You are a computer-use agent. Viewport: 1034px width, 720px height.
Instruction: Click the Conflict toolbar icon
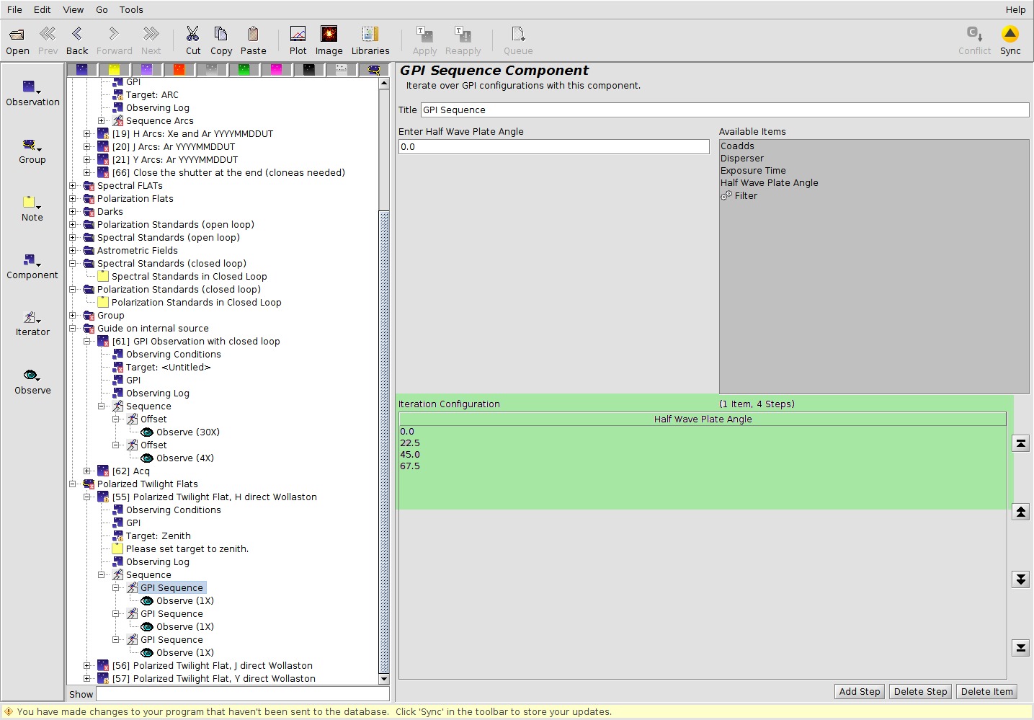[974, 34]
